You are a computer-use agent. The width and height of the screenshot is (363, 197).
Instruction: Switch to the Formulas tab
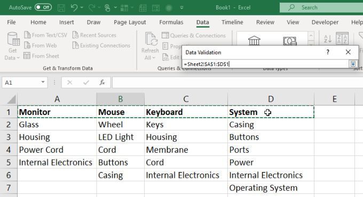[x=171, y=22]
